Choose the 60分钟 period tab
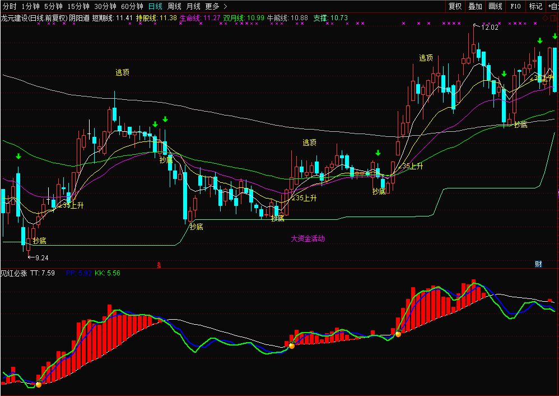The height and width of the screenshot is (396, 559). tap(132, 6)
